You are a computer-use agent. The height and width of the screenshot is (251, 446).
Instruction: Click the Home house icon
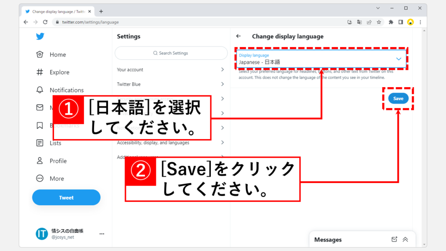tap(40, 54)
